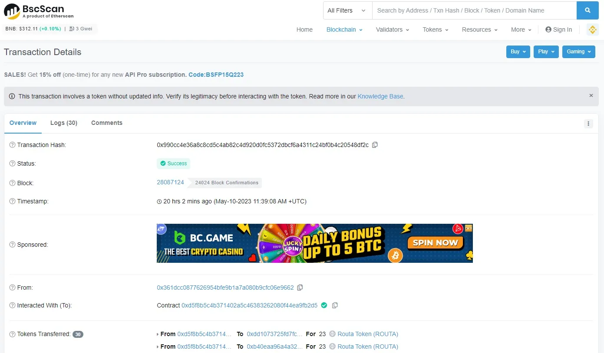Open the three-dot options menu
Screen dimensions: 604x353
(x=588, y=124)
